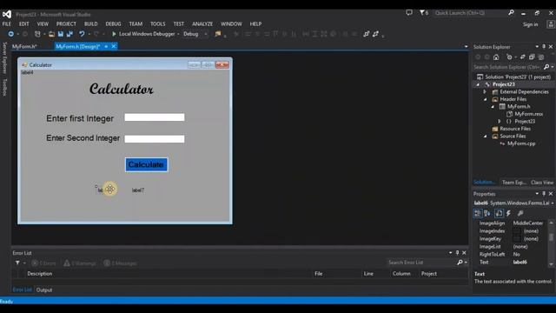Select the 'Enter Second Integer' label
Image resolution: width=556 pixels, height=313 pixels.
(83, 138)
